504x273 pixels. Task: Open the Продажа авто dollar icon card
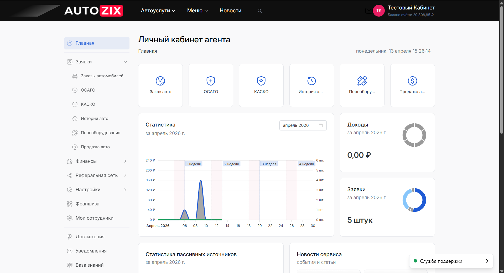(412, 85)
